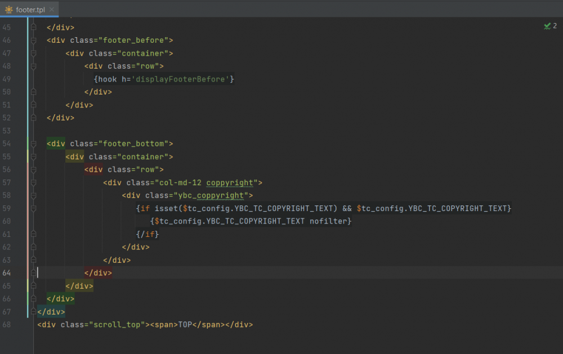Viewport: 563px width, 354px height.
Task: Click the fold-end arrow next to the {/if} on line 61
Action: coord(33,234)
